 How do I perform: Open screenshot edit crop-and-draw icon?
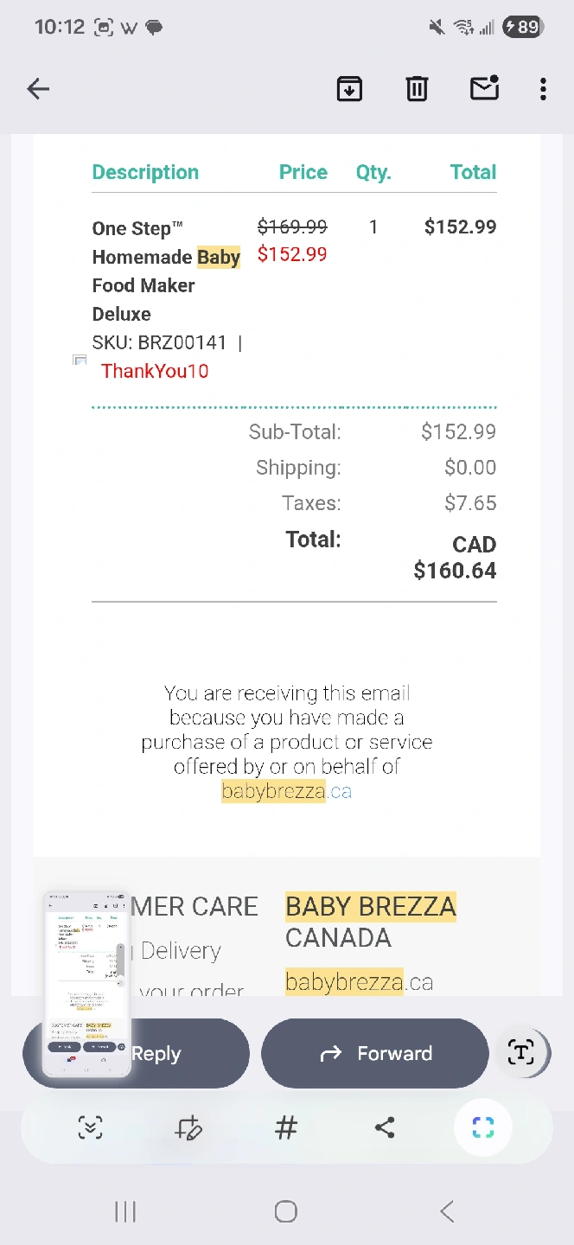click(188, 1127)
